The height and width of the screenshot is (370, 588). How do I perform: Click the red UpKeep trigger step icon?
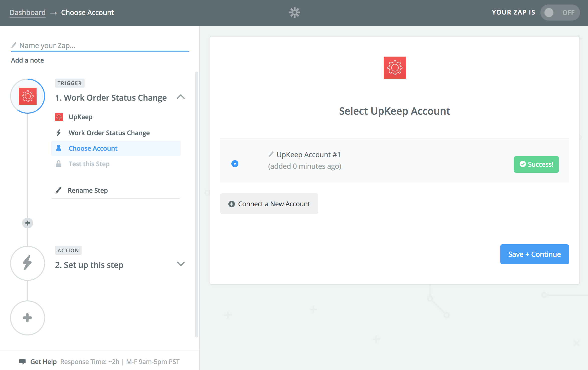(28, 96)
